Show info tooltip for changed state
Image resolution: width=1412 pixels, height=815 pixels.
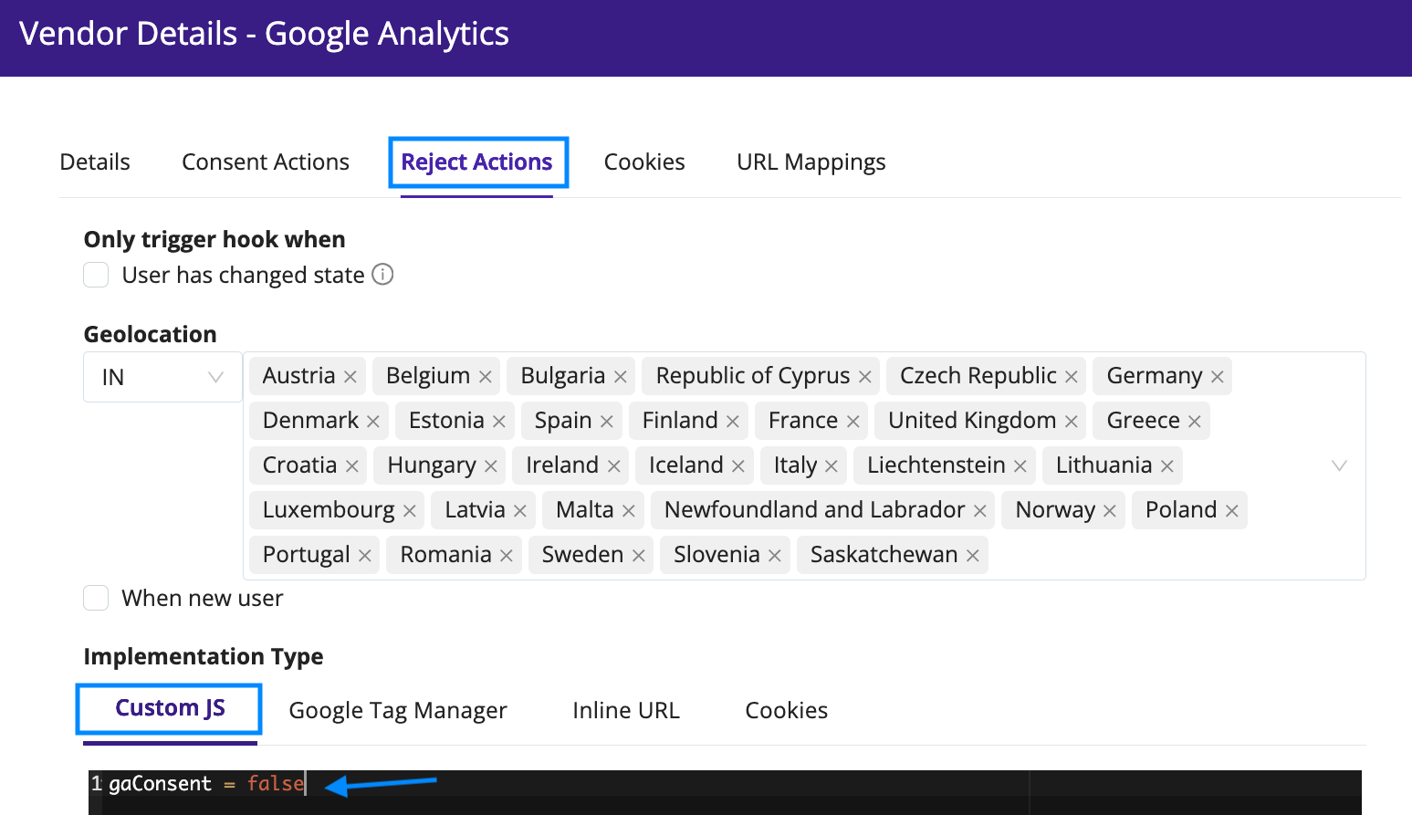pos(383,275)
